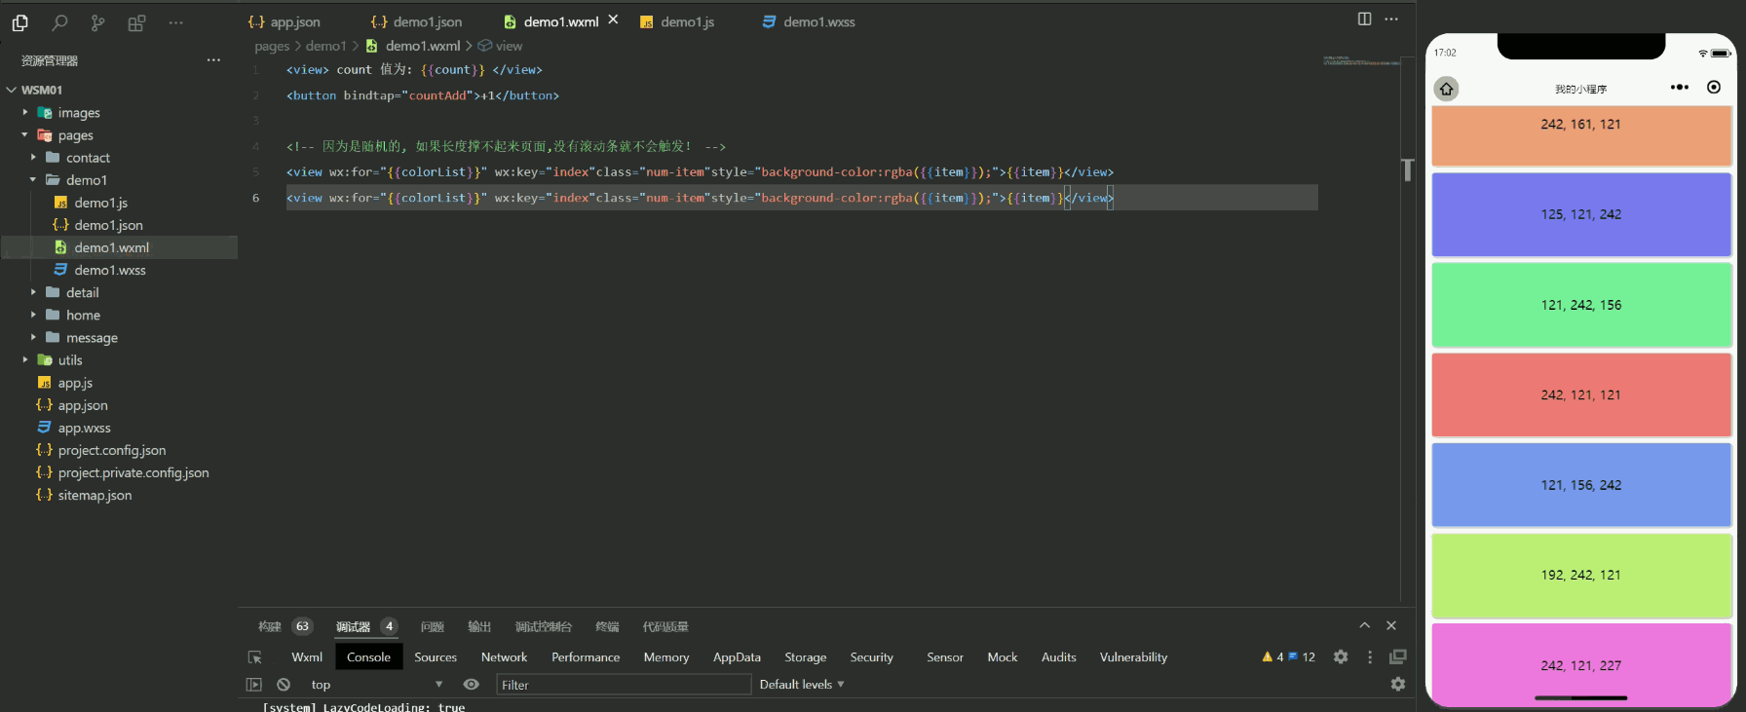This screenshot has width=1746, height=712.
Task: Click the split editor icon
Action: pyautogui.click(x=1364, y=19)
